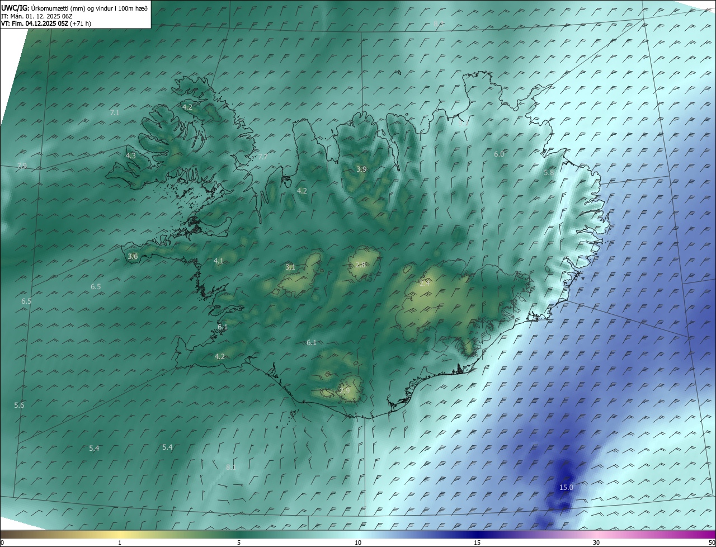Click the colorbar tick label 0
This screenshot has width=716, height=547.
coord(2,543)
